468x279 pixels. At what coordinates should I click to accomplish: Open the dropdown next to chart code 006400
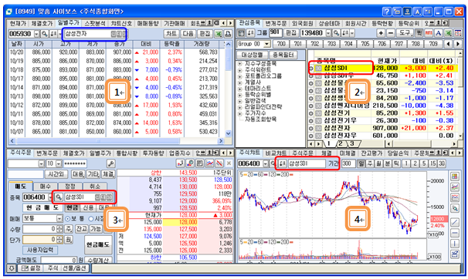(x=266, y=163)
